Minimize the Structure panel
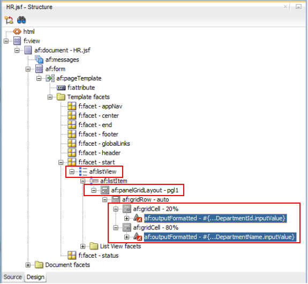The image size is (308, 284). [298, 7]
